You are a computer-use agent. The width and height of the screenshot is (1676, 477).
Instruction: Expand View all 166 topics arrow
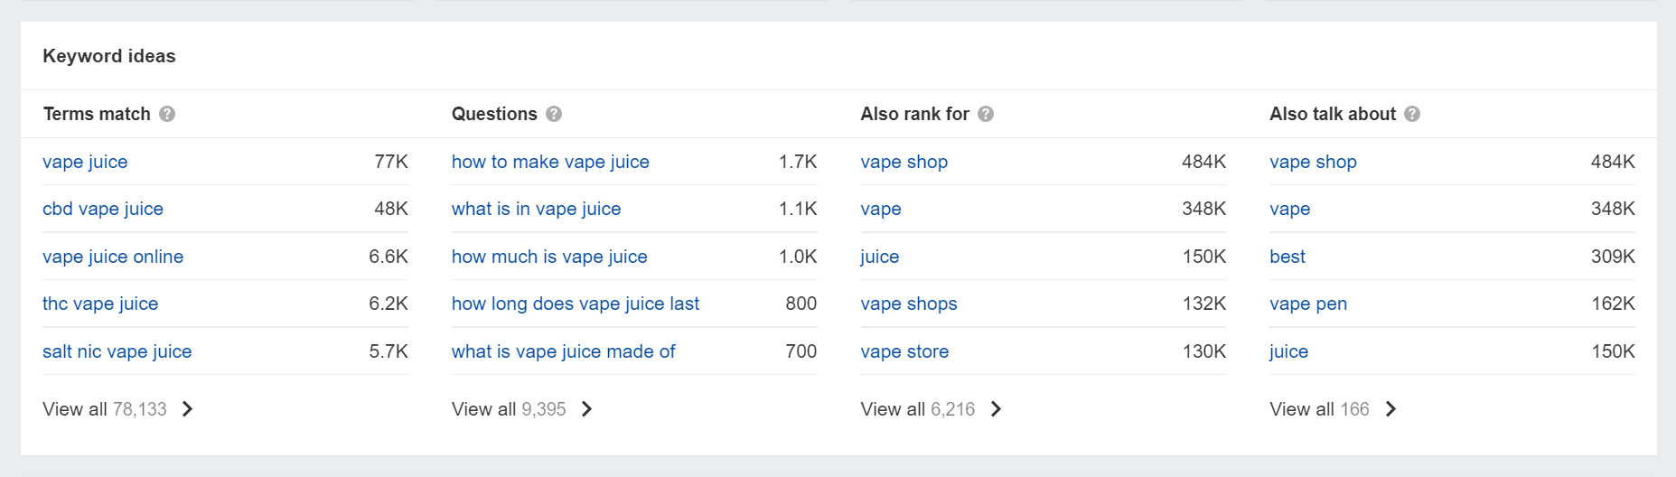point(1390,409)
